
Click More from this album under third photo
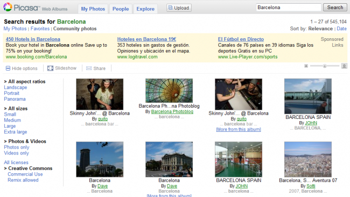click(x=239, y=129)
